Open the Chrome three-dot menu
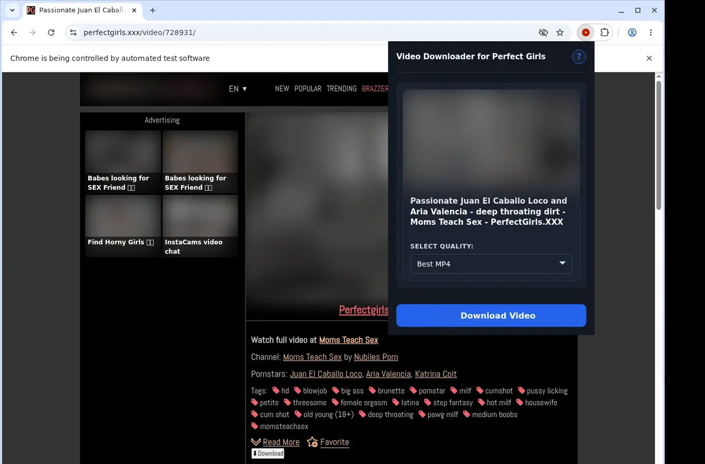Image resolution: width=705 pixels, height=464 pixels. 651,33
